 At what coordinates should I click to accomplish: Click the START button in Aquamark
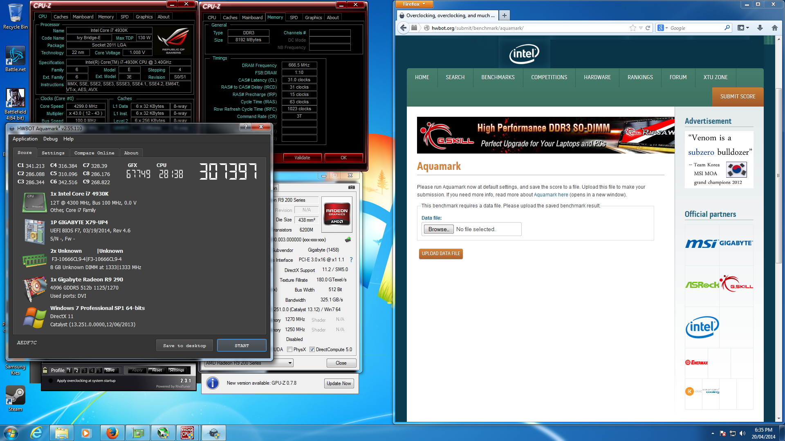242,345
